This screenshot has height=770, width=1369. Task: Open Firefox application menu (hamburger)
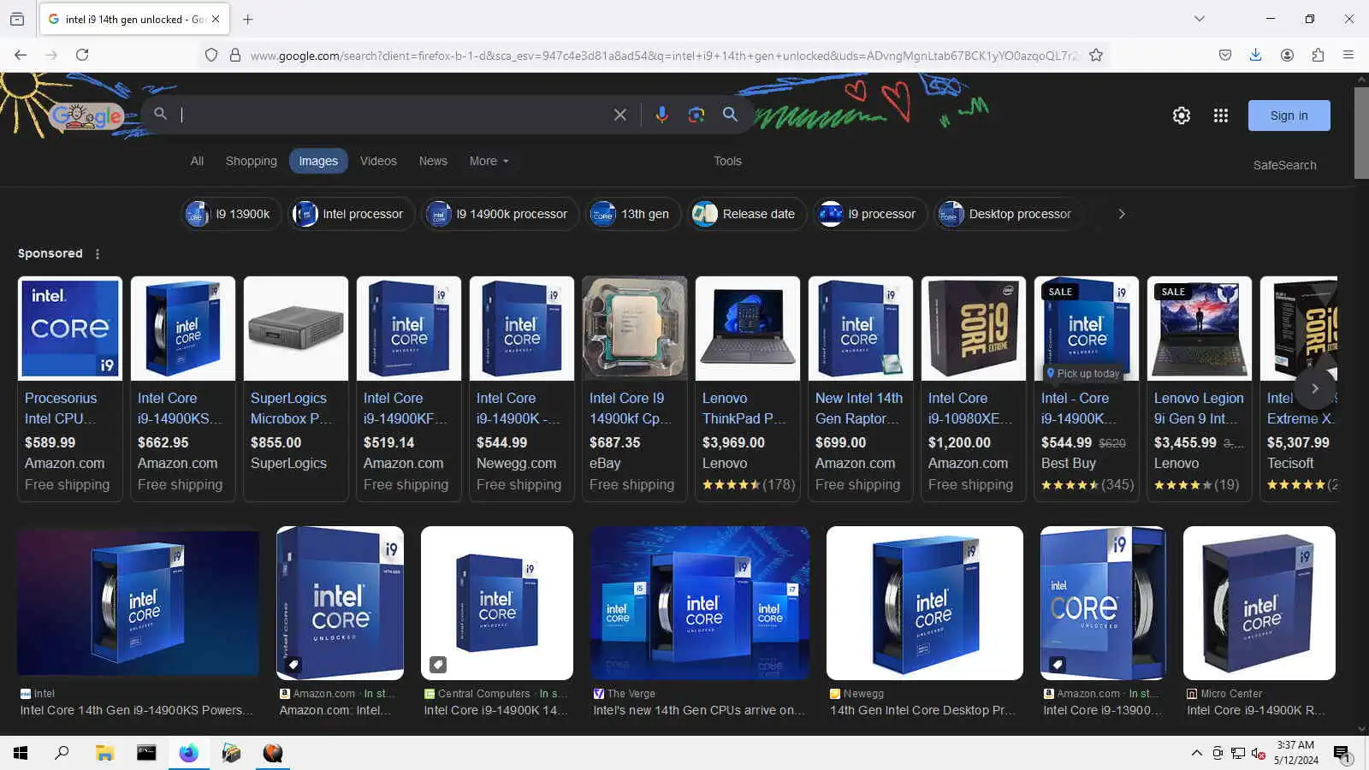1348,55
